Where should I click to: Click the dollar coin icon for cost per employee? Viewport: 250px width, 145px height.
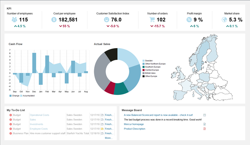click(x=54, y=20)
